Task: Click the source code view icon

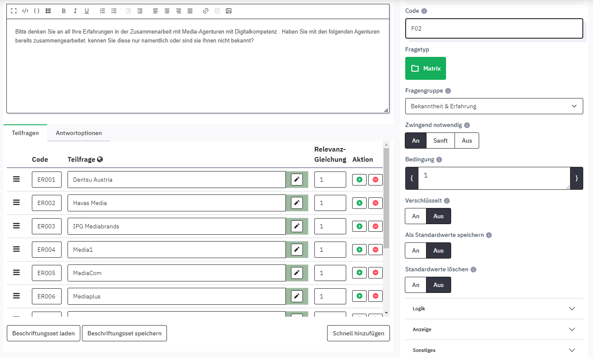Action: [x=25, y=11]
